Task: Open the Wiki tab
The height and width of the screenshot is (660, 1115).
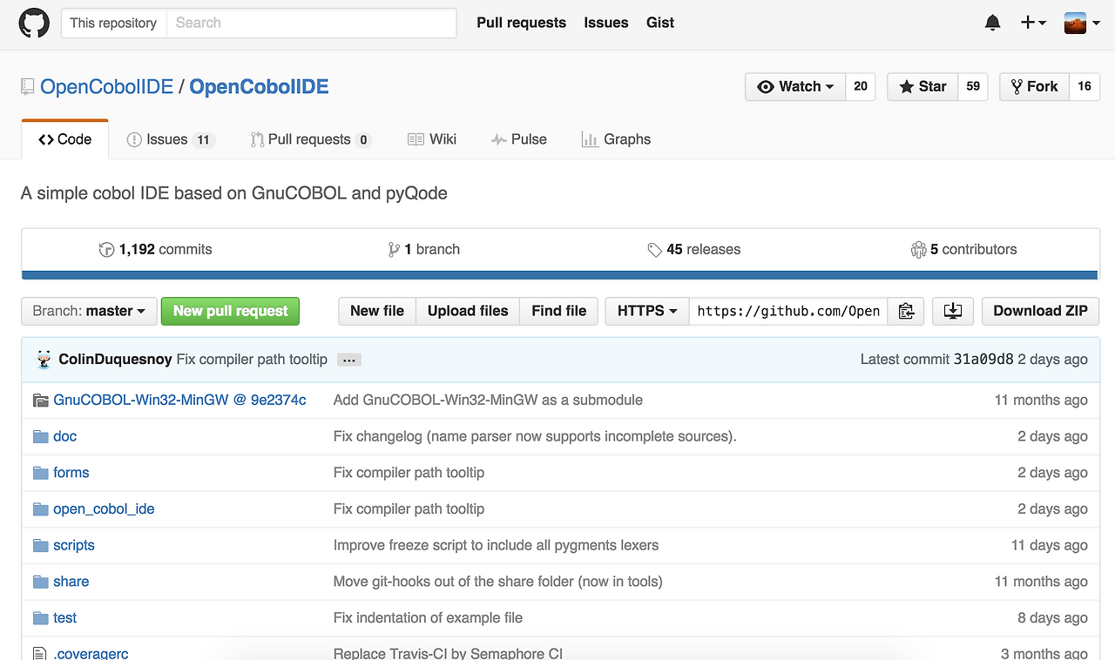Action: (432, 139)
